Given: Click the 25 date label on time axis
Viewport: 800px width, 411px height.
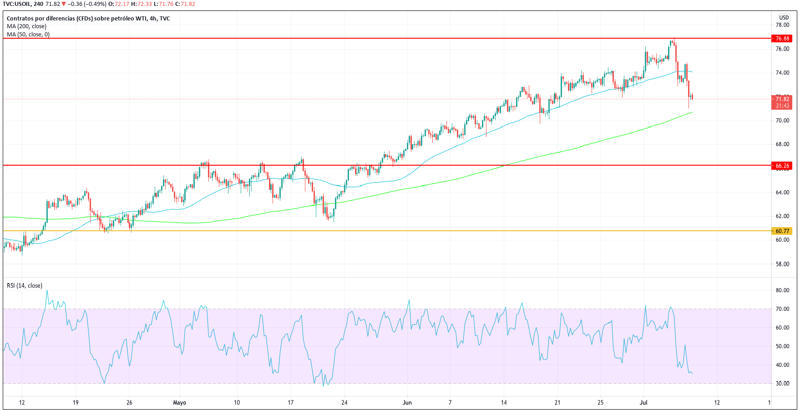Looking at the screenshot, I should pos(601,403).
